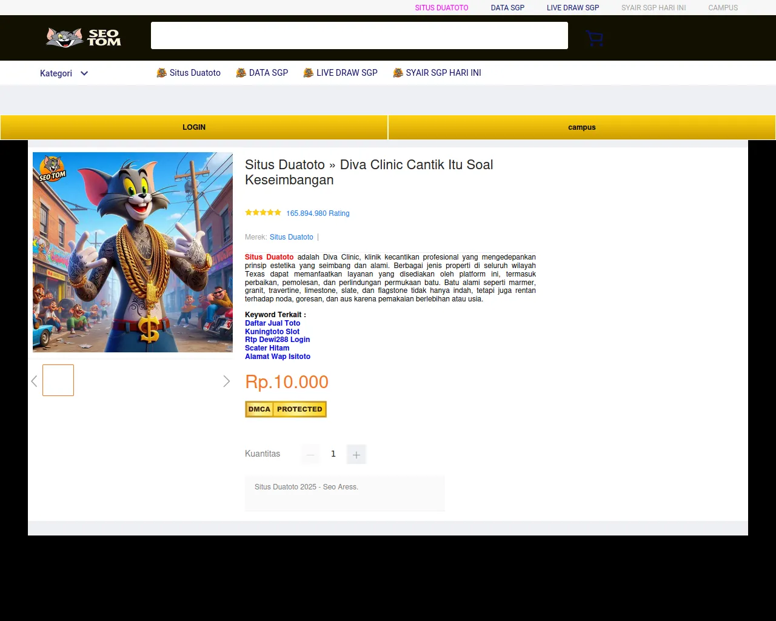The height and width of the screenshot is (621, 776).
Task: Go to the previous product image arrow
Action: pyautogui.click(x=35, y=381)
